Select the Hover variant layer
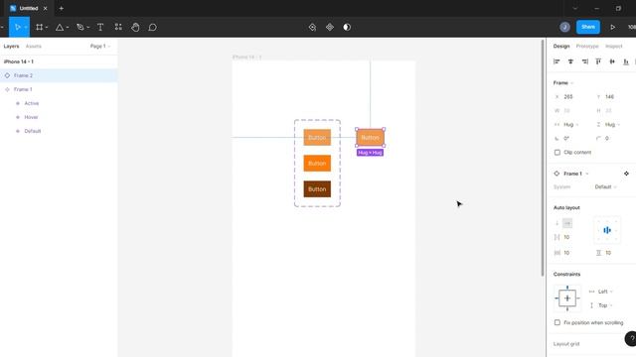636x357 pixels. (x=59, y=117)
